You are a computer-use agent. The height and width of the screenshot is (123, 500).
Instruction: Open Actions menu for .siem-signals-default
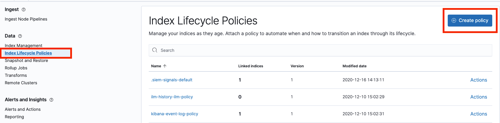[478, 80]
